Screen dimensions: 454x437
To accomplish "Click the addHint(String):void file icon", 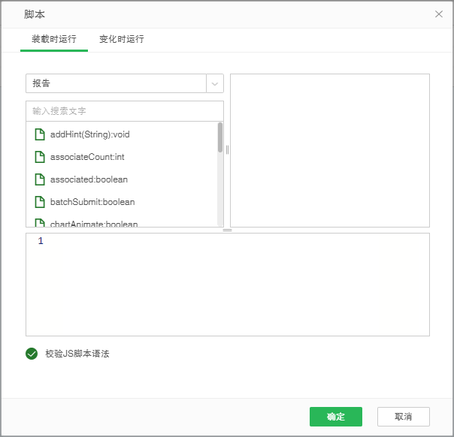I will pyautogui.click(x=40, y=134).
